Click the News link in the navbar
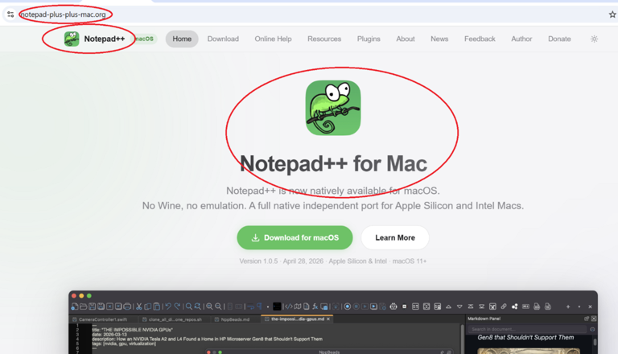 (x=439, y=39)
